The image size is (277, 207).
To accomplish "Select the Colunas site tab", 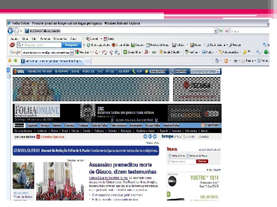I will (x=83, y=125).
